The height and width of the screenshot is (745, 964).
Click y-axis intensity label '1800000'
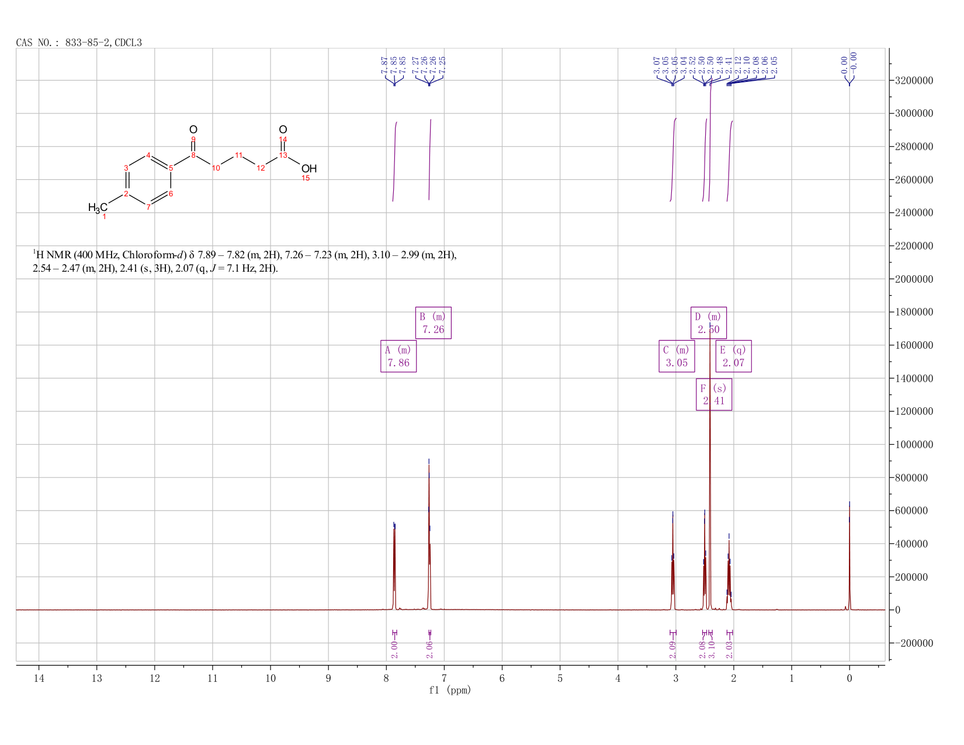click(913, 312)
